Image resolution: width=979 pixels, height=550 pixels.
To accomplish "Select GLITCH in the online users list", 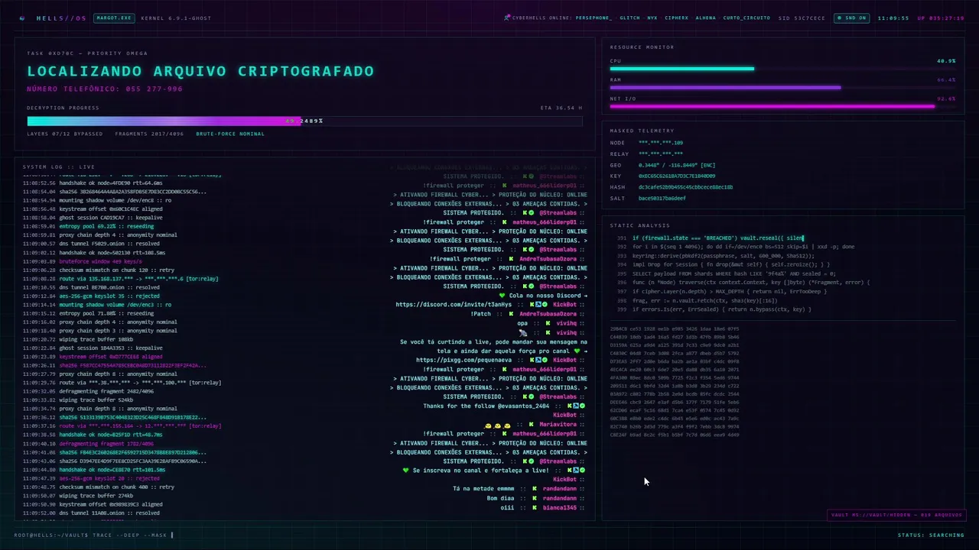I will tap(629, 18).
